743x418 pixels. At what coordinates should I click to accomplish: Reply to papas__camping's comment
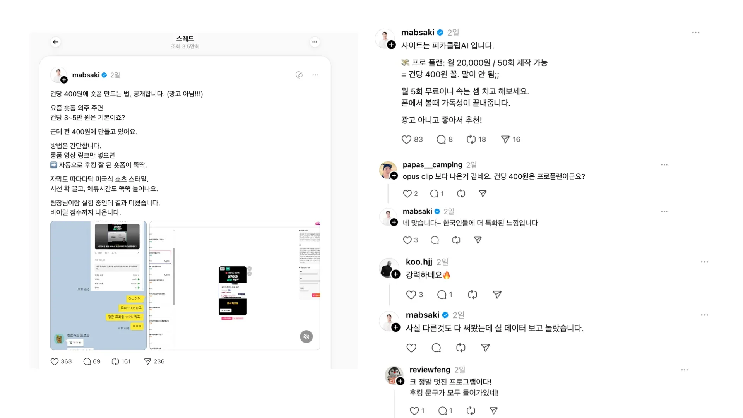[434, 194]
